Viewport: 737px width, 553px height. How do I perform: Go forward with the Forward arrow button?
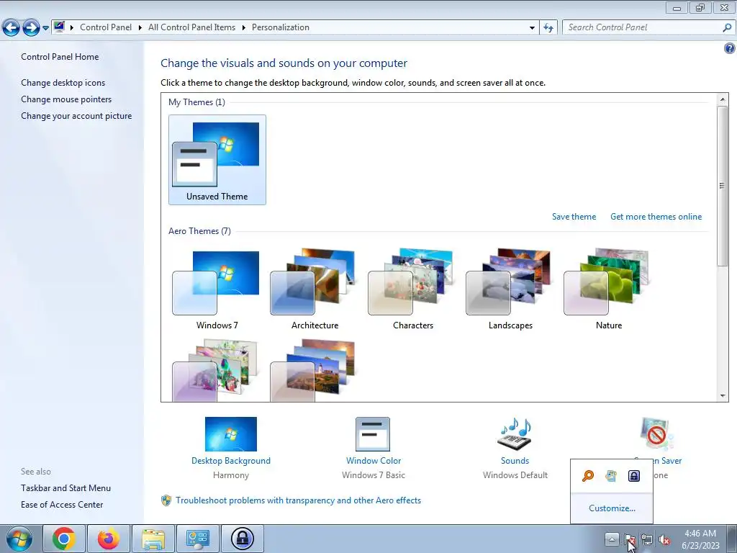point(31,28)
